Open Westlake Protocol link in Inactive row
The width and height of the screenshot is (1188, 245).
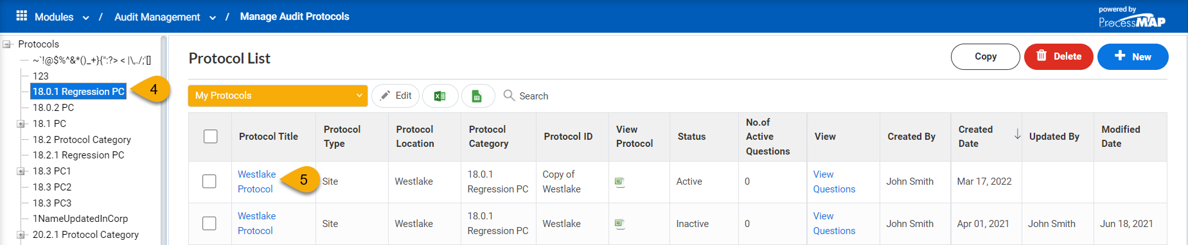[256, 223]
